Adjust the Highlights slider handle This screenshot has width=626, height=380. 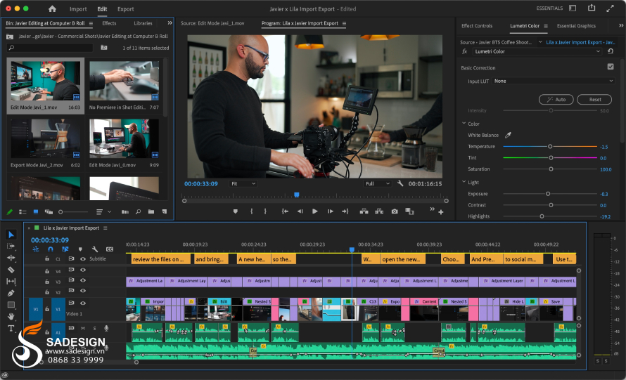[542, 216]
